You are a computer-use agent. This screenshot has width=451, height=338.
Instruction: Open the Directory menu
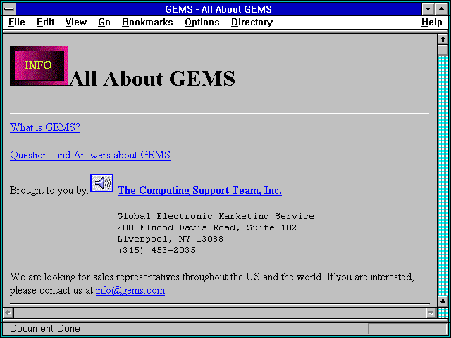(252, 23)
